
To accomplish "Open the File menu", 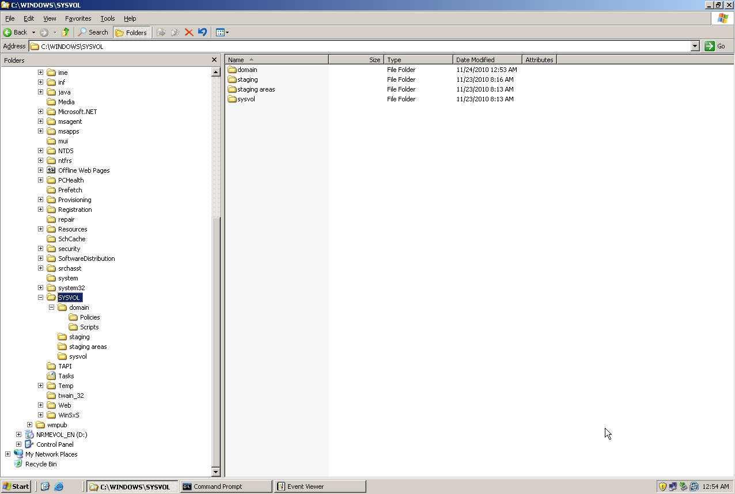I will pos(10,18).
